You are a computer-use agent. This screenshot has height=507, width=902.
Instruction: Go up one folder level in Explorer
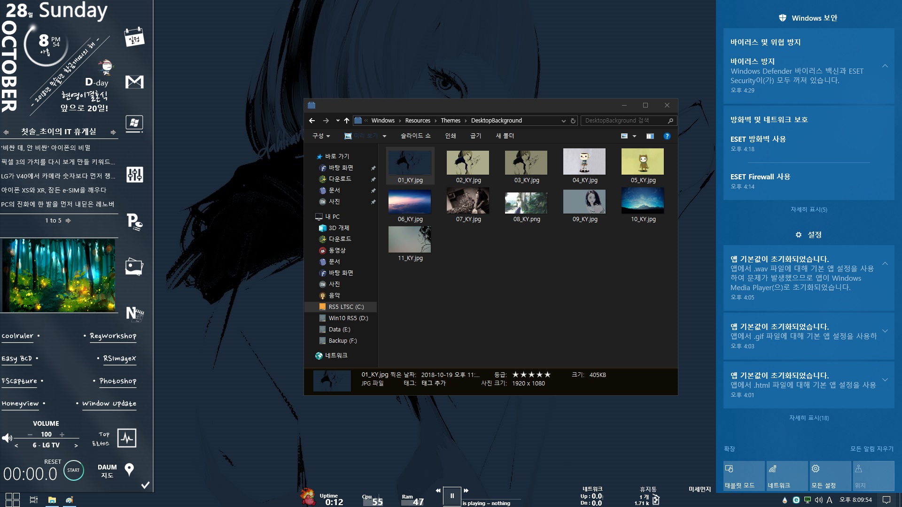tap(347, 121)
